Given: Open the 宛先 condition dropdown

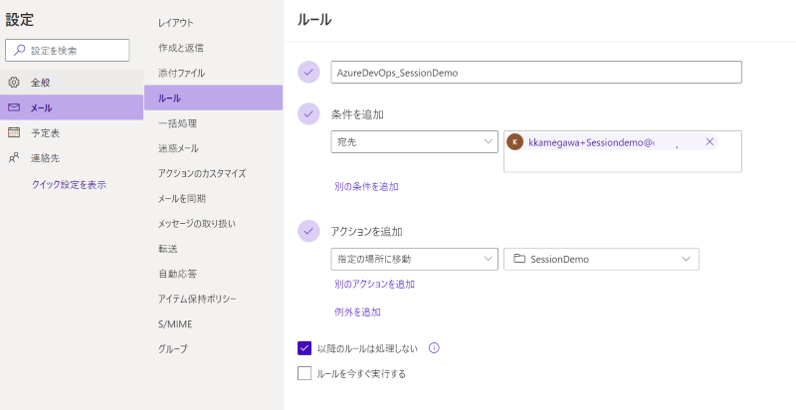Looking at the screenshot, I should coord(414,141).
